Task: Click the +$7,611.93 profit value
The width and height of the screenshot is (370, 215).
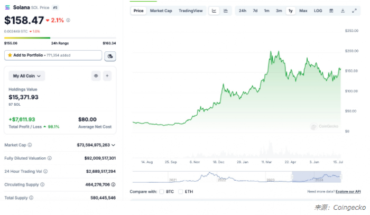Action: point(22,119)
